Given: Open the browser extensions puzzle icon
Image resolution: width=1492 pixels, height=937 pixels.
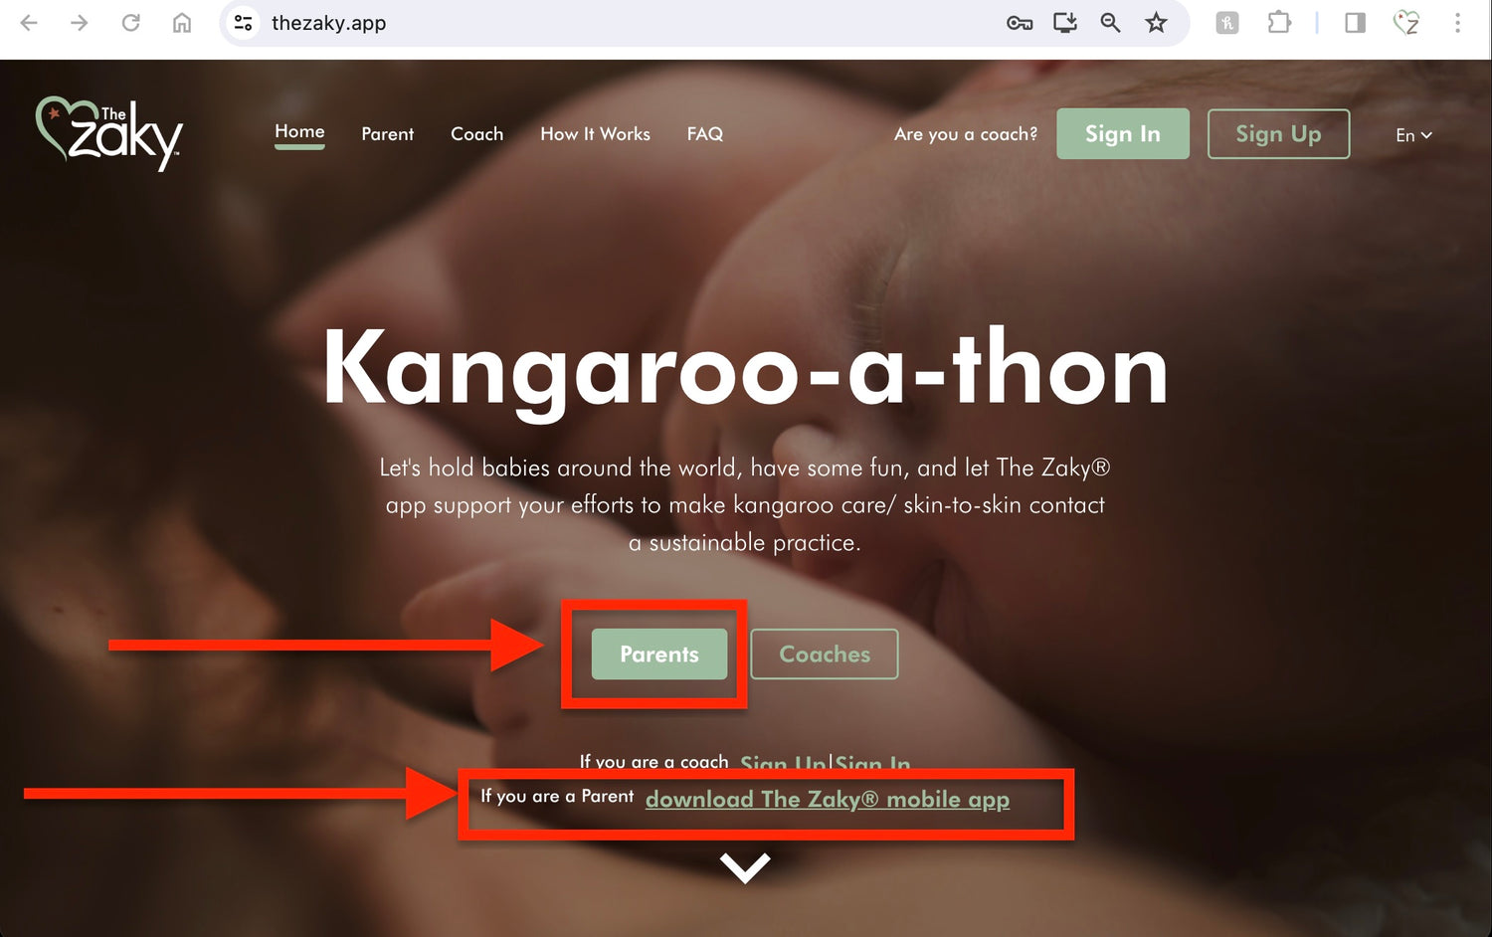Looking at the screenshot, I should pyautogui.click(x=1279, y=23).
